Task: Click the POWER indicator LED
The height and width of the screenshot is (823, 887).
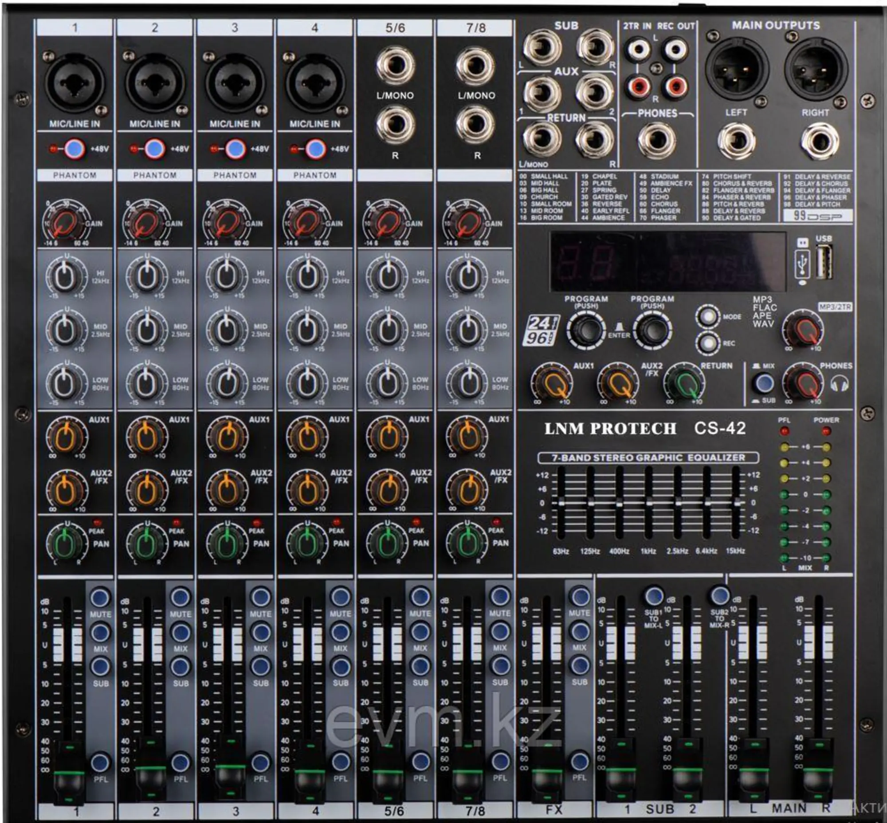Action: [x=826, y=431]
